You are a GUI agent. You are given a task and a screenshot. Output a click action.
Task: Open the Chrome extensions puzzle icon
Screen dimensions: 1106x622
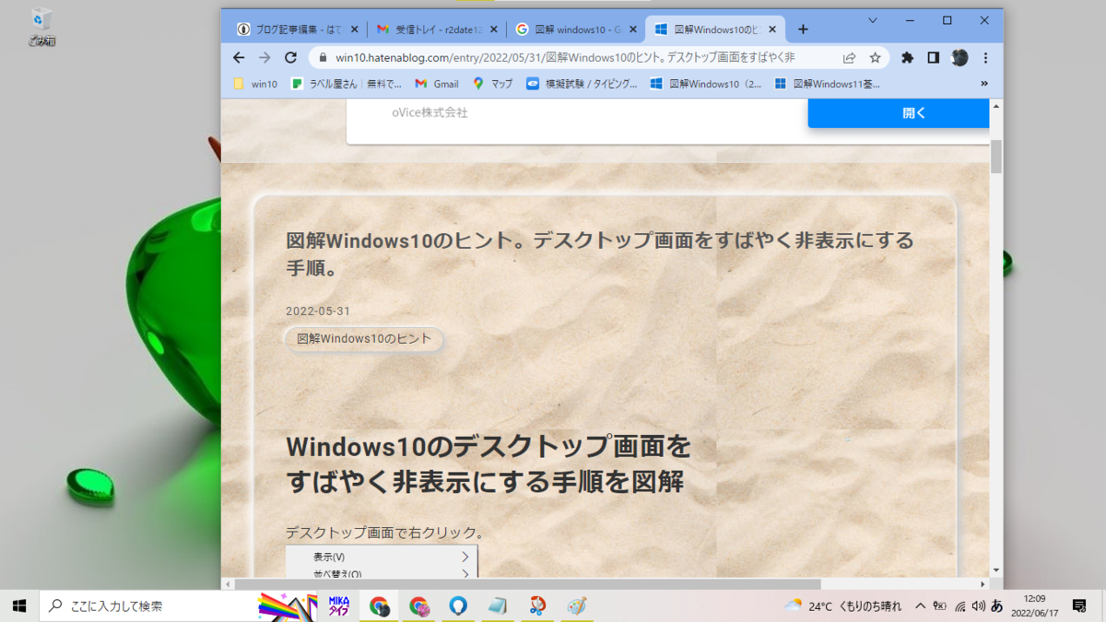907,57
